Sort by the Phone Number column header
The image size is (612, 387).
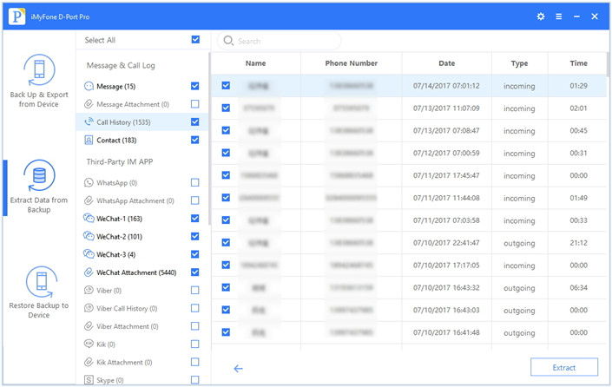(x=352, y=63)
